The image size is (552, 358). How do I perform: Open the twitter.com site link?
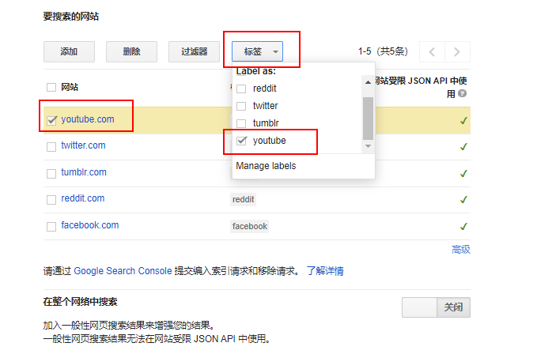coord(84,145)
